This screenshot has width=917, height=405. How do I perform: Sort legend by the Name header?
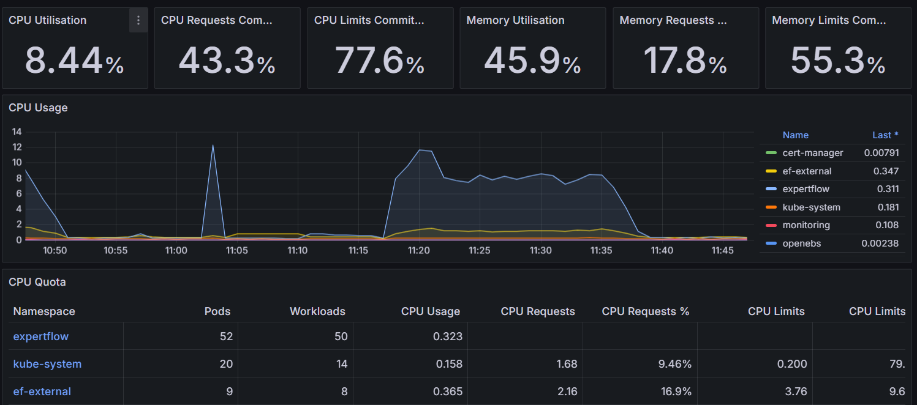click(x=795, y=135)
